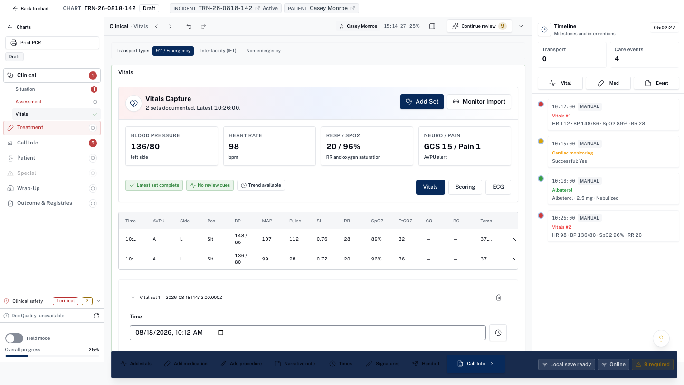Collapse Vital set 1 chevron
This screenshot has height=385, width=684.
click(133, 298)
